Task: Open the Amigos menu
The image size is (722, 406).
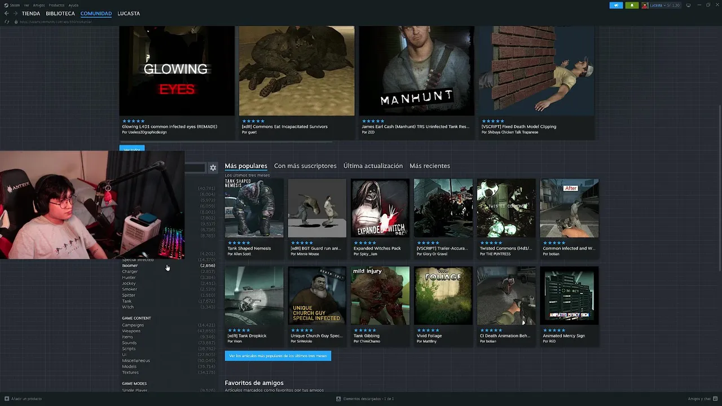Action: 39,5
